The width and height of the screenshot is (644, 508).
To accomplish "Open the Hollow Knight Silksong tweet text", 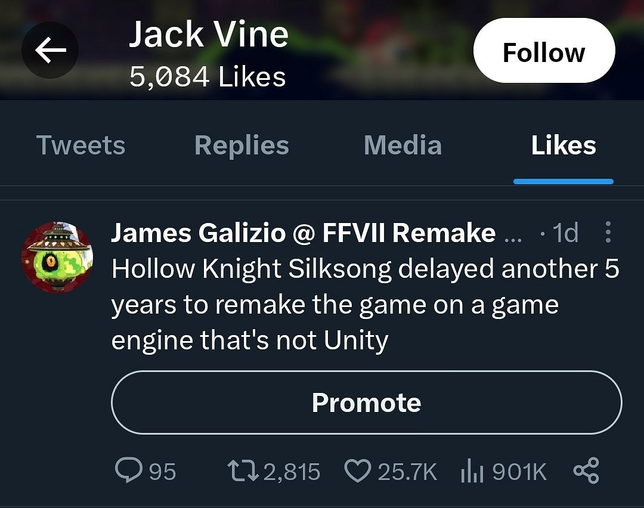I will (x=365, y=305).
